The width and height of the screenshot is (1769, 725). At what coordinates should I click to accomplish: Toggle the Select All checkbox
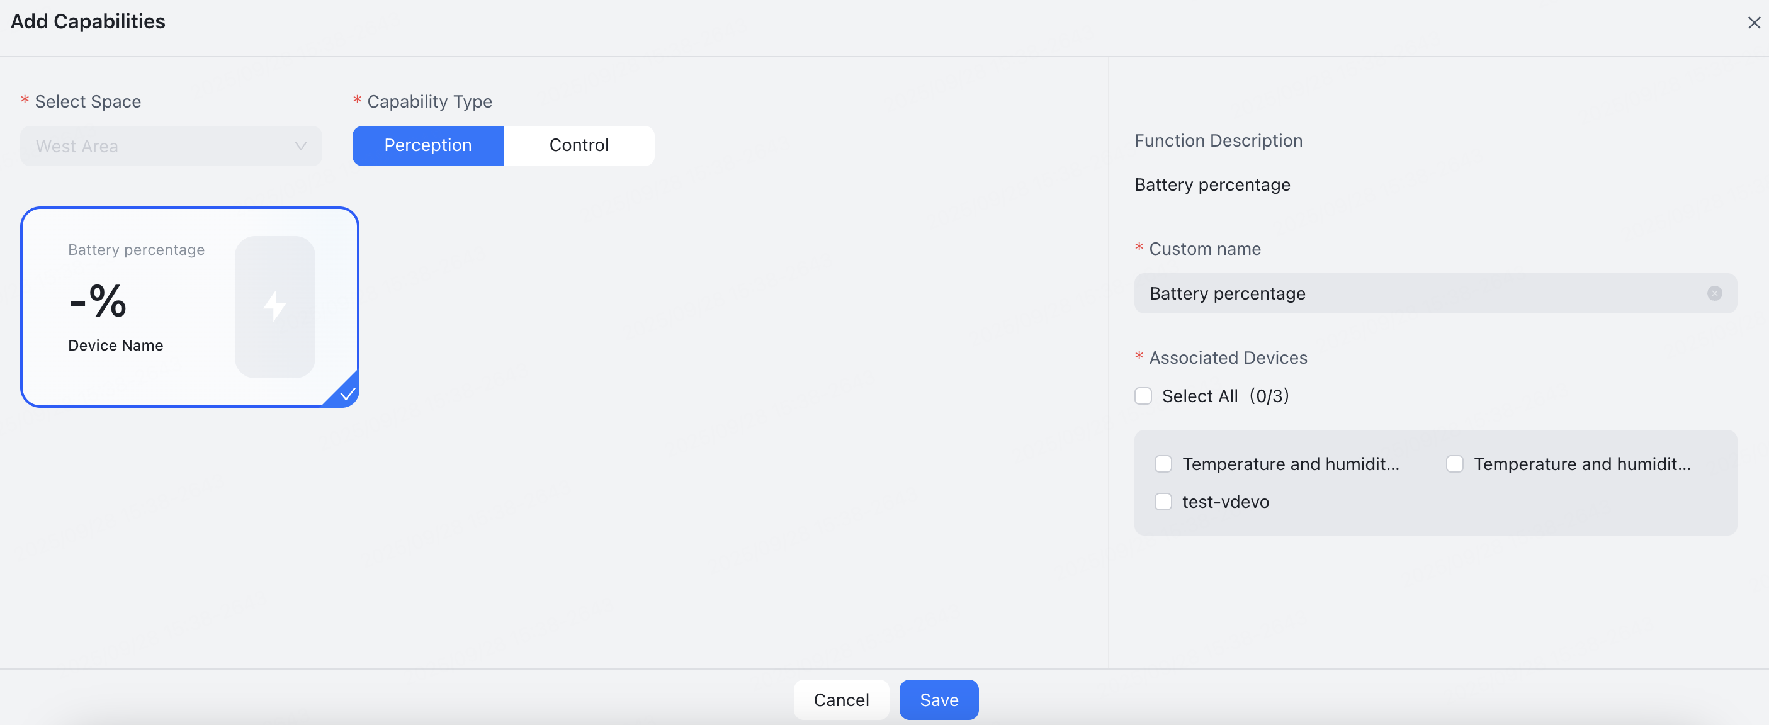tap(1143, 396)
